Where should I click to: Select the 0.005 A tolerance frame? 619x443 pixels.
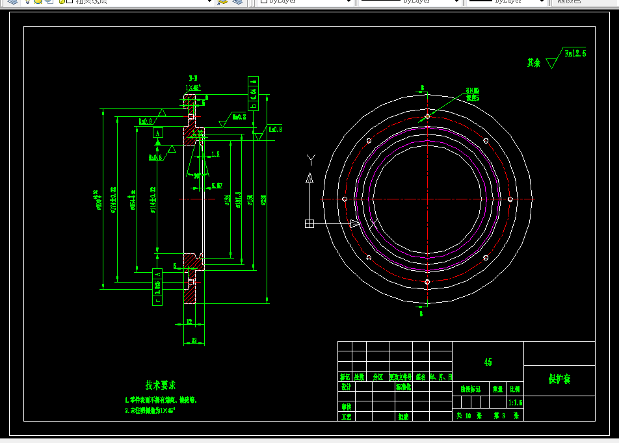tap(157, 287)
